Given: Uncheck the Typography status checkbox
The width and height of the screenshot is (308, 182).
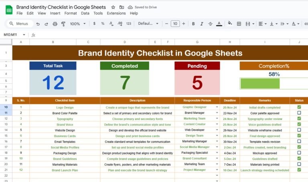Looking at the screenshot, I should [x=299, y=118].
